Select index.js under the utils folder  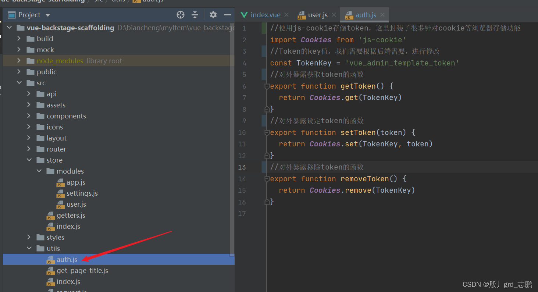click(x=68, y=281)
